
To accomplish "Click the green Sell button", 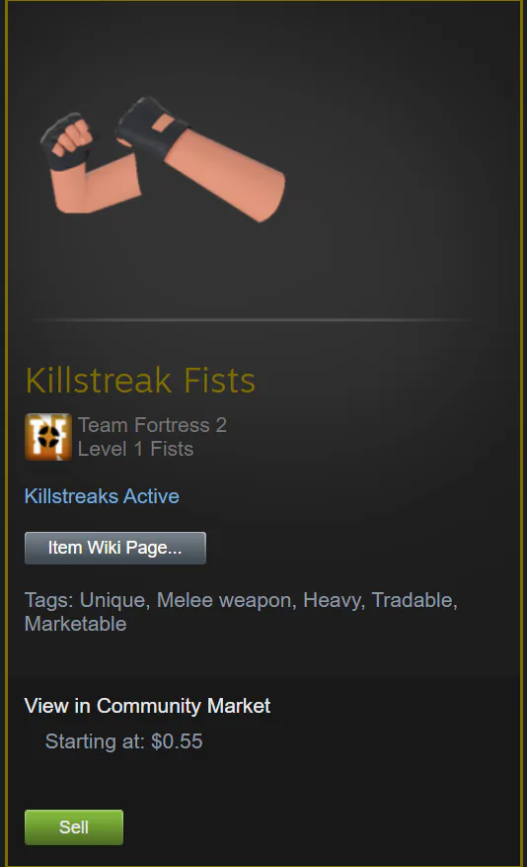I will (74, 827).
